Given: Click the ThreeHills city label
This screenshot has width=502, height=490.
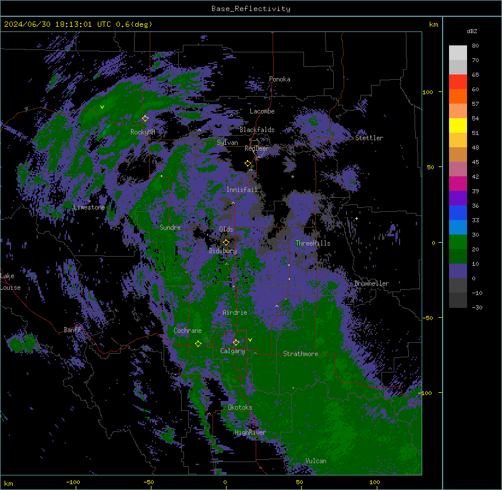Looking at the screenshot, I should (313, 243).
